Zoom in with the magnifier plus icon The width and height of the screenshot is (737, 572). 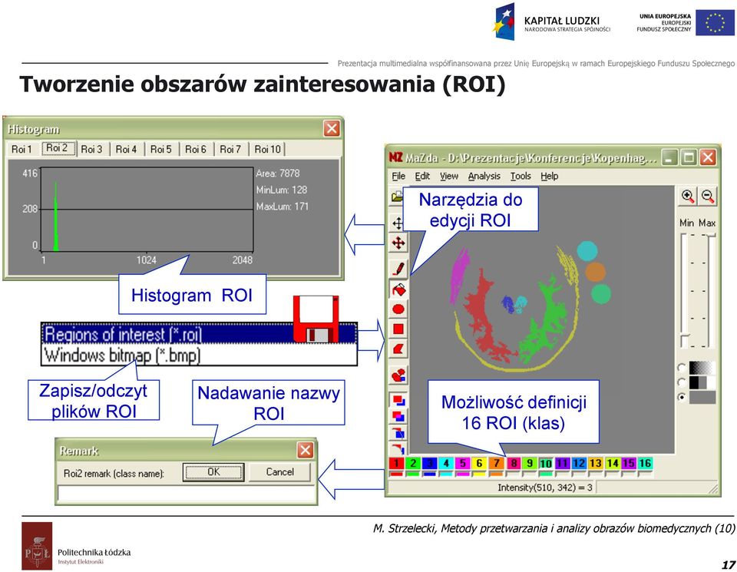pos(688,196)
